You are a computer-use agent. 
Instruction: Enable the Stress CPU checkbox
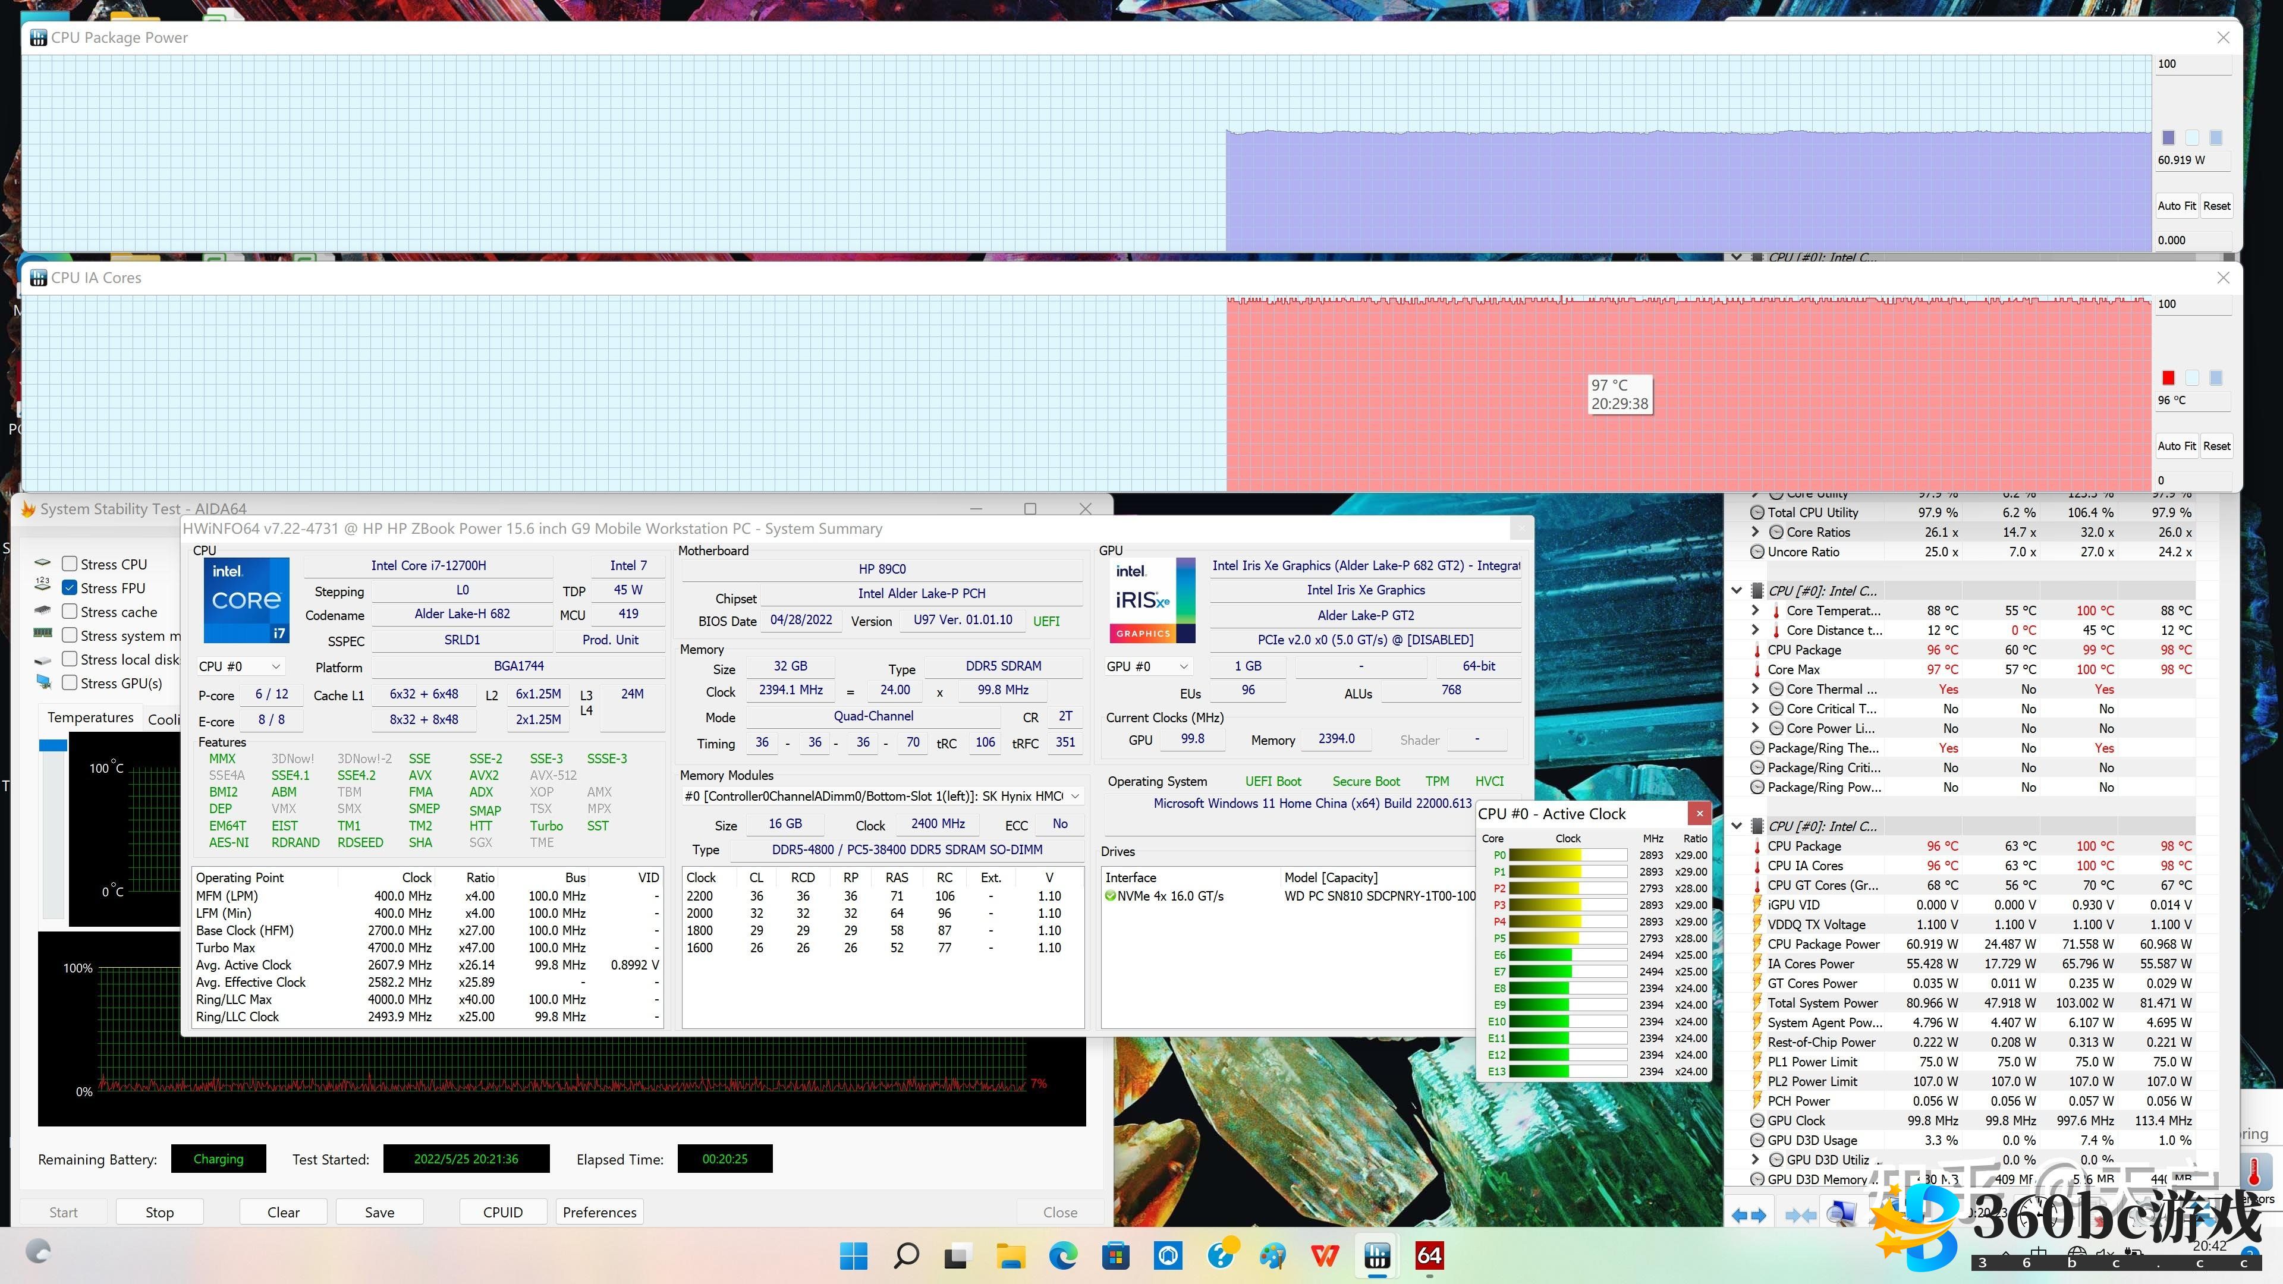coord(70,564)
